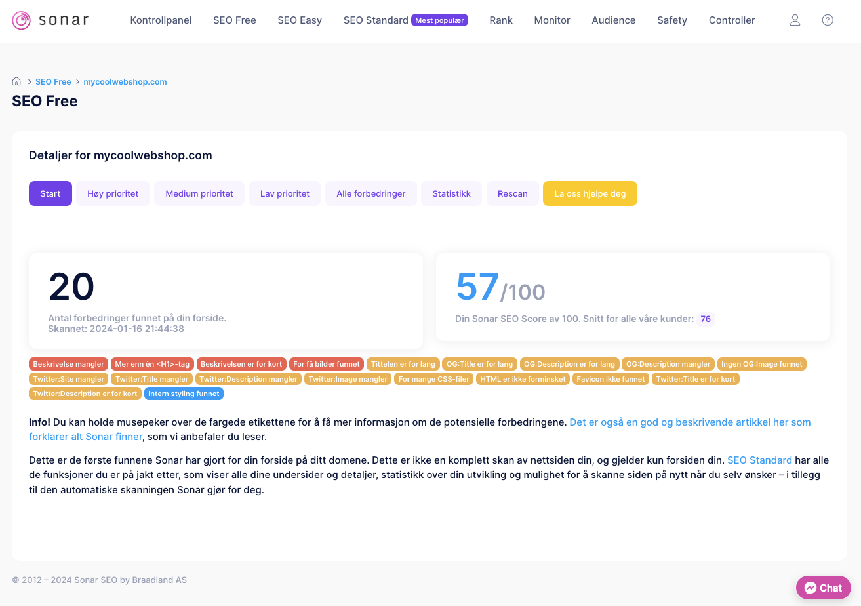Click the red Beskrivelse mangler tag

coord(68,364)
